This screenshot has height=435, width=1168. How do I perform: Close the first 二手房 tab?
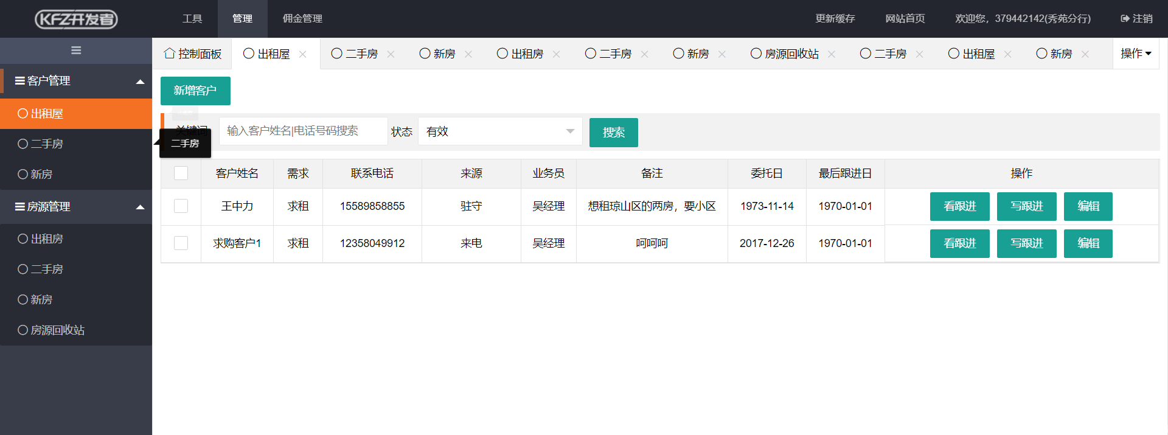click(391, 54)
